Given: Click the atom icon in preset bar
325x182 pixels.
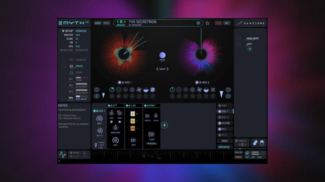Looking at the screenshot, I should [x=198, y=23].
